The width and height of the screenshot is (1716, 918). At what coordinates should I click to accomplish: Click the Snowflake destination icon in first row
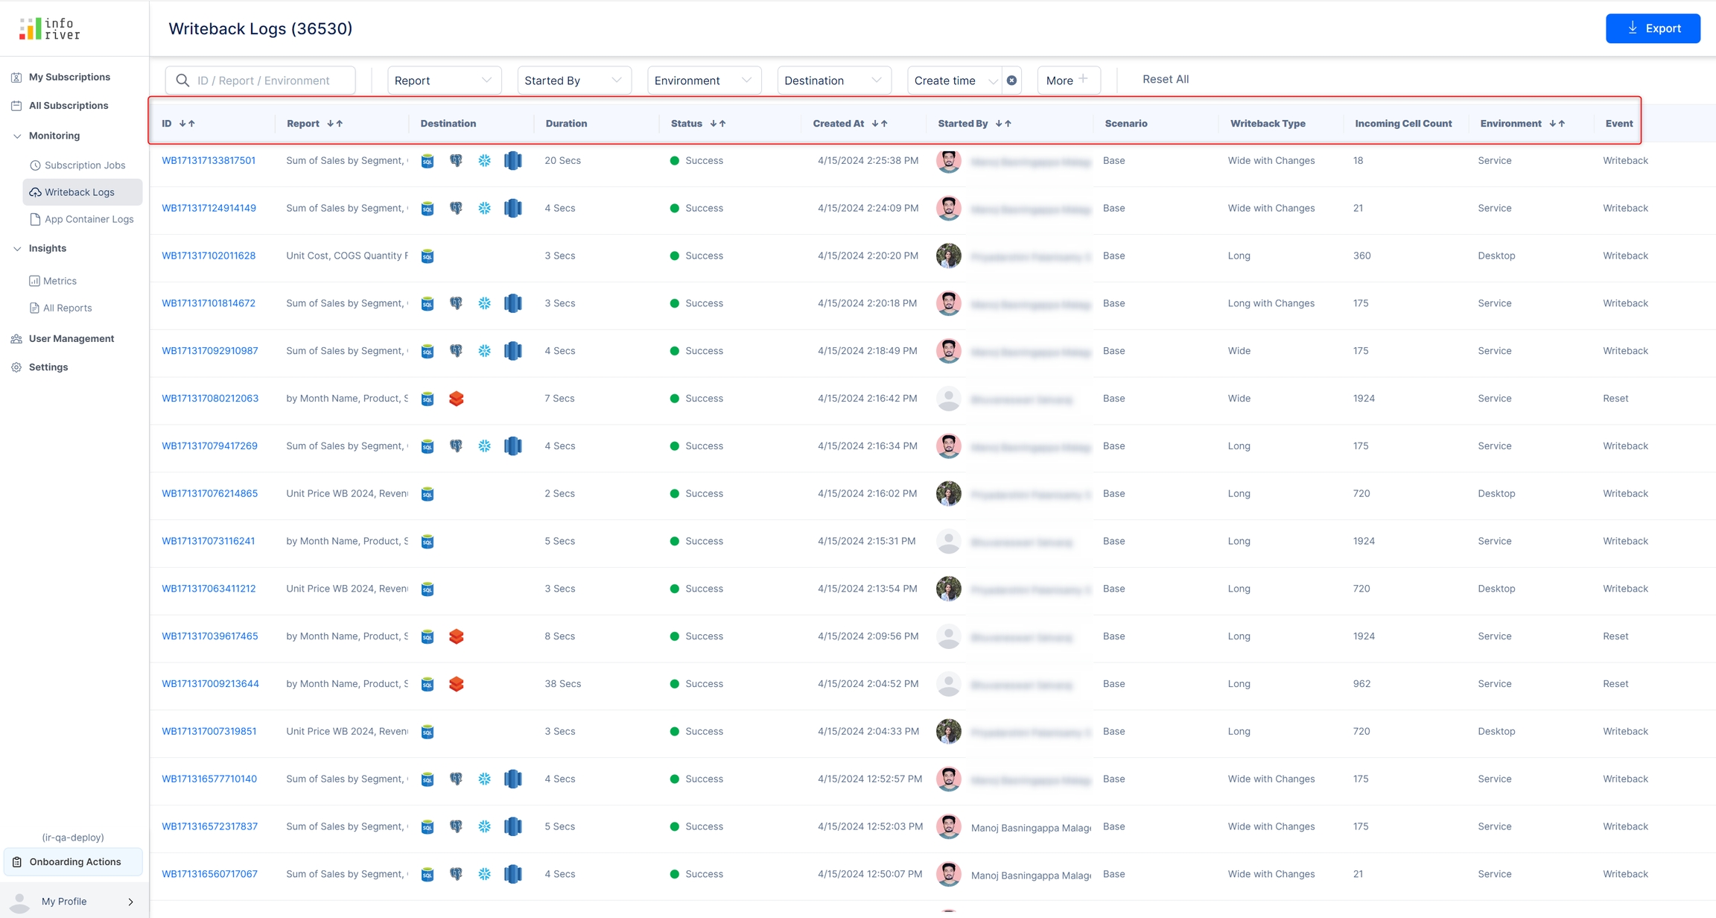point(485,161)
